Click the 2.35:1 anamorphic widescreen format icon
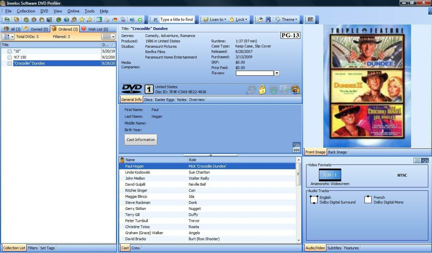 pyautogui.click(x=330, y=175)
